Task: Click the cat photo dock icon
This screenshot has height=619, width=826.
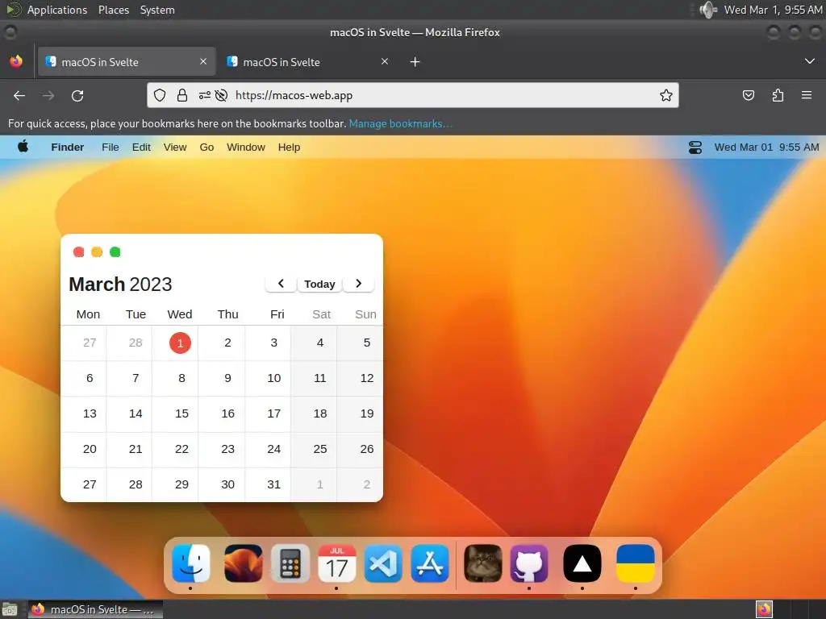Action: [x=482, y=563]
